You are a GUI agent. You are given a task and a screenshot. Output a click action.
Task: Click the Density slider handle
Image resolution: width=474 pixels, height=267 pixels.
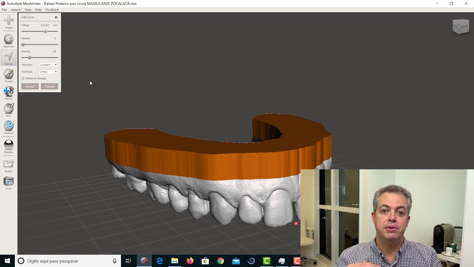click(30, 57)
